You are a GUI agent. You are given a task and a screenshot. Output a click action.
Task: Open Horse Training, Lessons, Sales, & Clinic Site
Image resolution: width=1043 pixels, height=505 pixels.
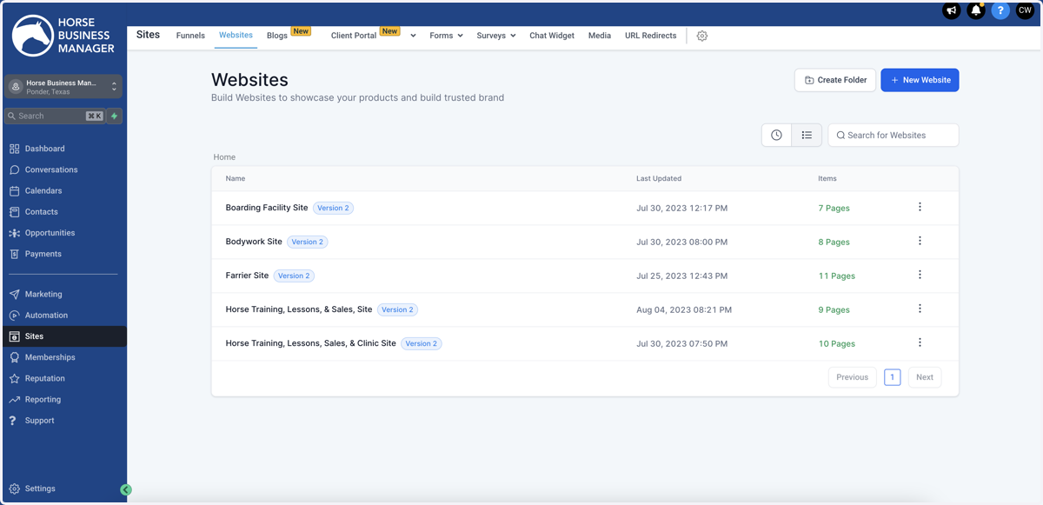[x=310, y=343]
